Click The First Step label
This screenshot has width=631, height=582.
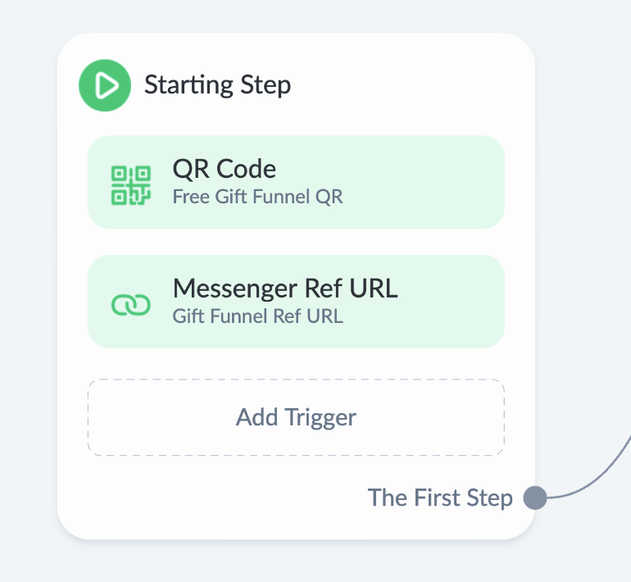click(440, 498)
